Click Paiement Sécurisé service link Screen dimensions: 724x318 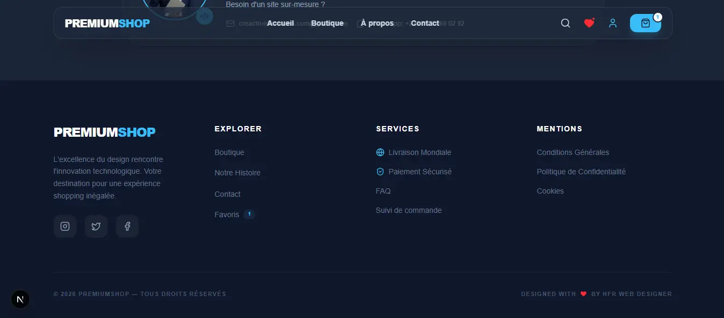(419, 172)
